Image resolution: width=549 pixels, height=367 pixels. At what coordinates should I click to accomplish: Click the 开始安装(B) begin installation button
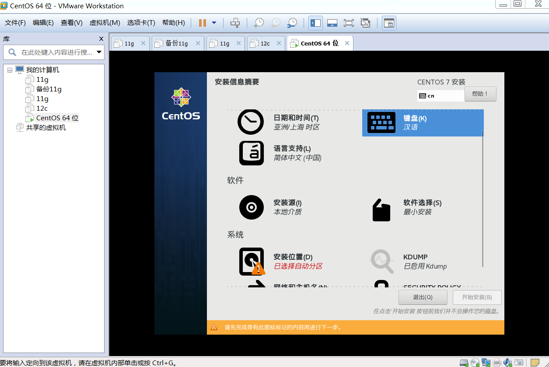(477, 297)
